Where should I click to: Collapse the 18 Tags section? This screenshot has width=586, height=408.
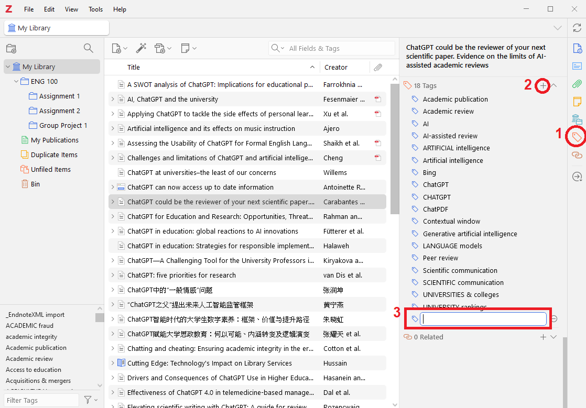point(555,85)
